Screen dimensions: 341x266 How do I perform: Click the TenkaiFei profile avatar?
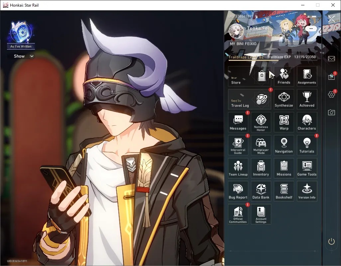(236, 31)
